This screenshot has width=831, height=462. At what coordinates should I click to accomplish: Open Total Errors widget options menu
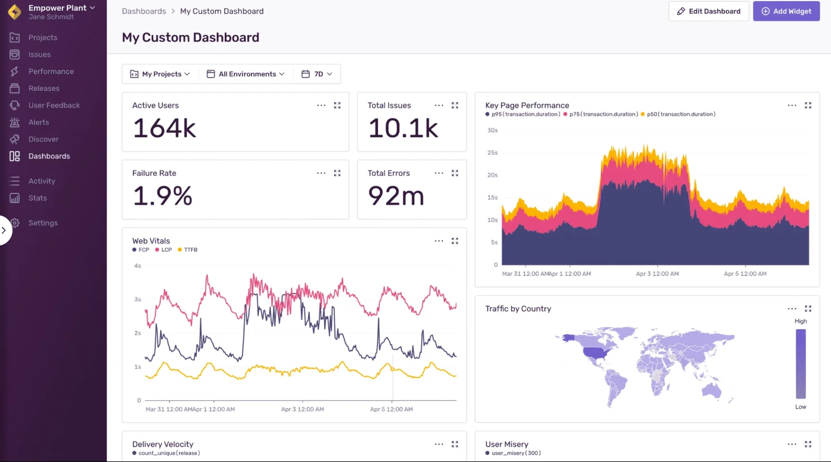point(439,173)
